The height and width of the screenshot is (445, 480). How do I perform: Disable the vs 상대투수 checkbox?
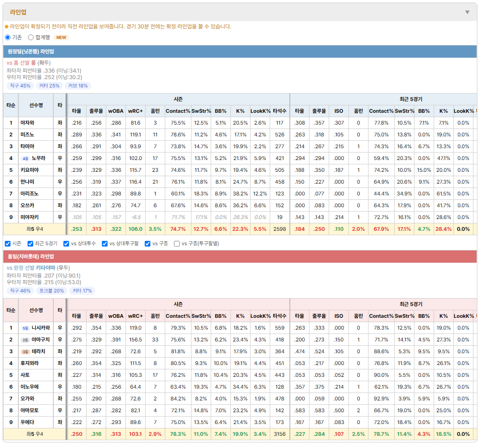coord(66,243)
